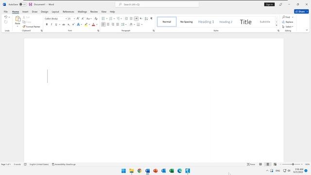
Task: Click the Paste clipboard icon
Action: pyautogui.click(x=17, y=19)
